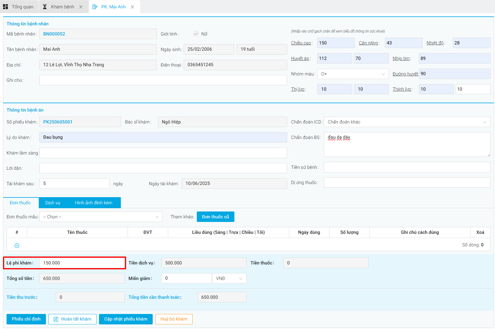The width and height of the screenshot is (495, 329).
Task: Open the Nhóm máu dropdown
Action: point(353,74)
